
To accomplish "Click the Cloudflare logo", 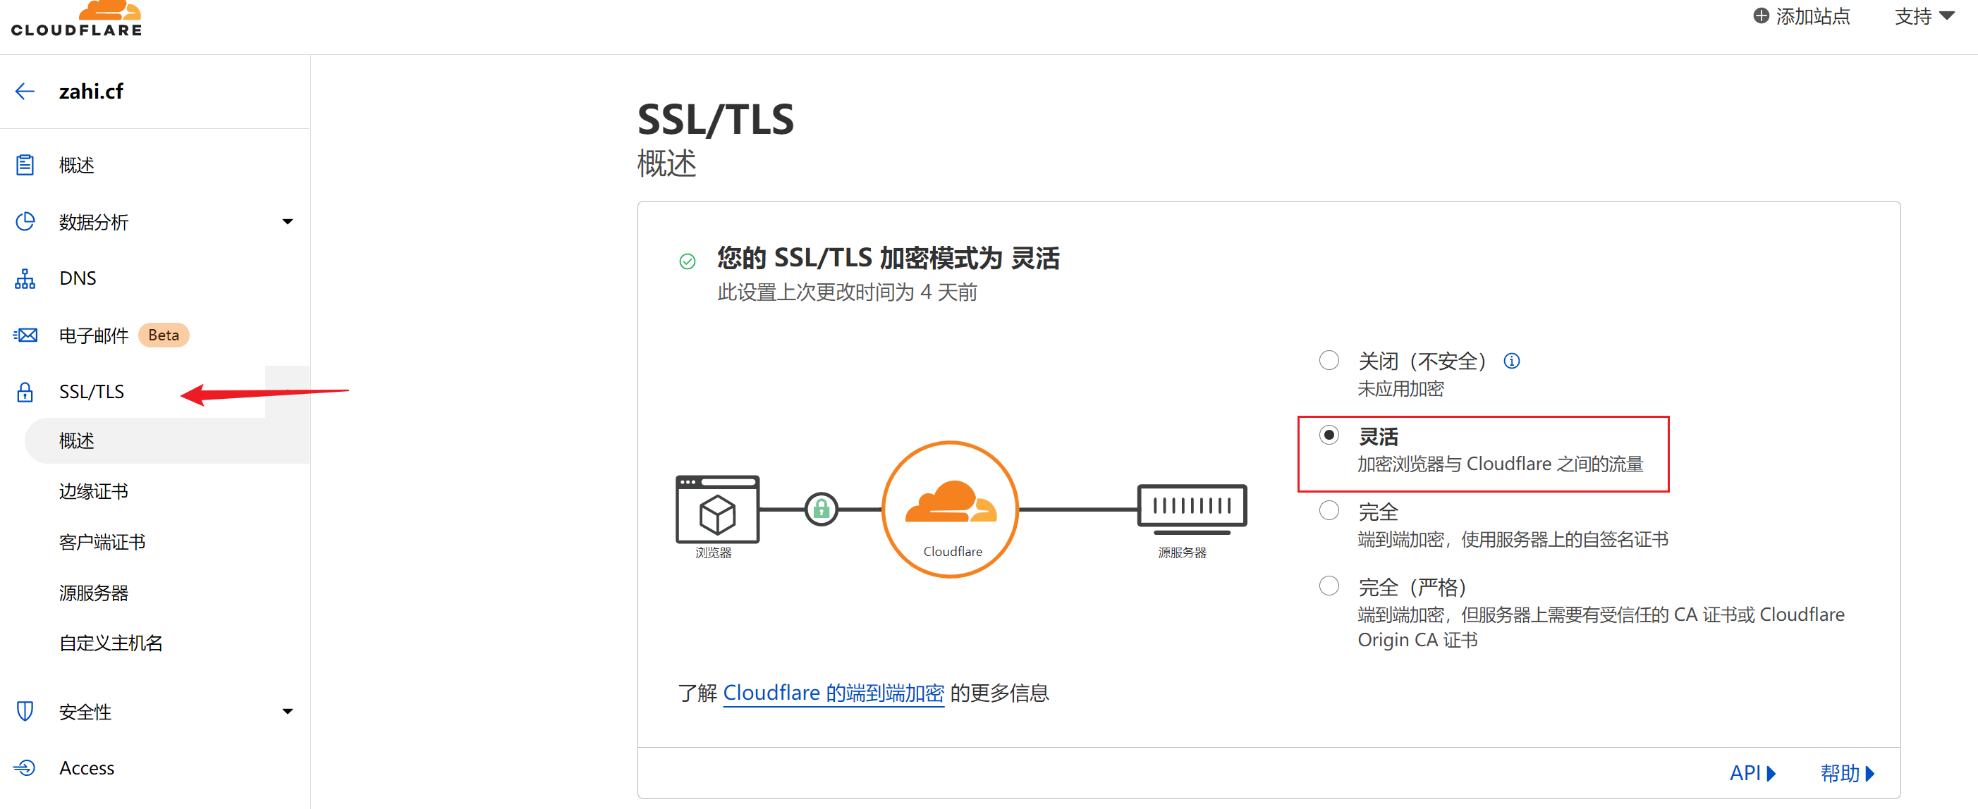I will pos(76,18).
